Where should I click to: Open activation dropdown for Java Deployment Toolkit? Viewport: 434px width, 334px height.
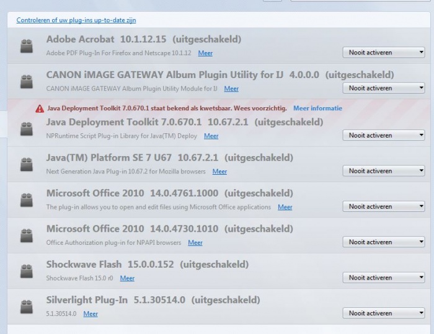384,135
